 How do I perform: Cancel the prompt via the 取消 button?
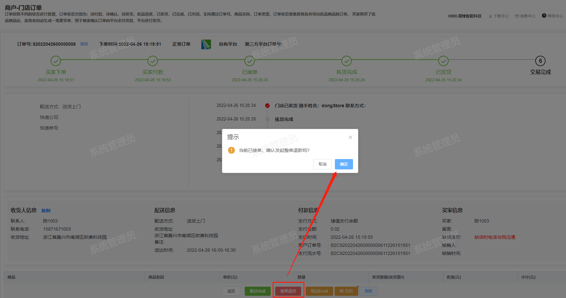click(322, 164)
